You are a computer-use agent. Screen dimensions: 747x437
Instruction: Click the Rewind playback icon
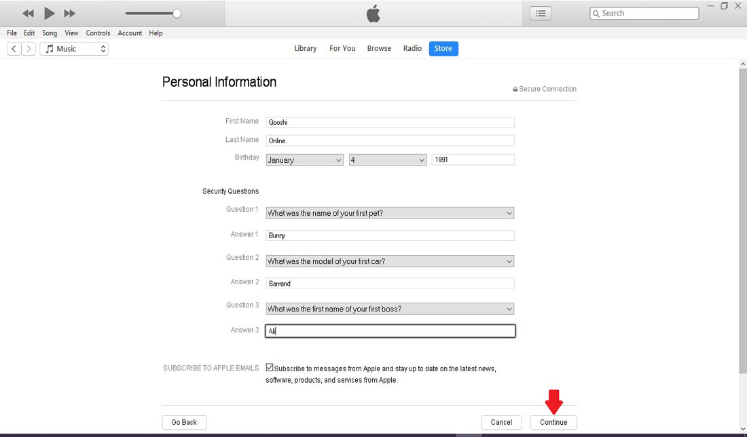click(27, 13)
